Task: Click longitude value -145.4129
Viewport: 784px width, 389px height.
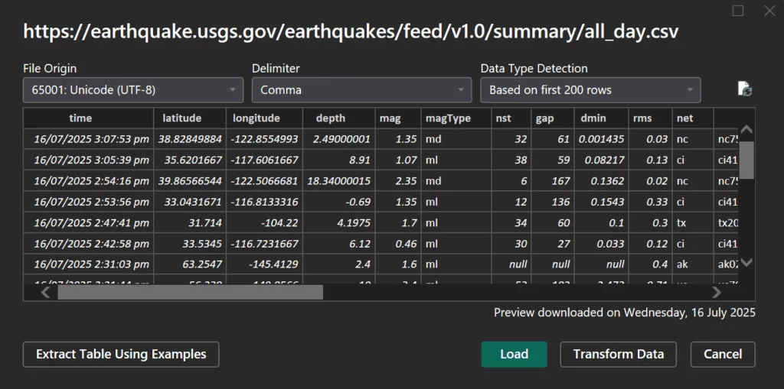Action: (x=264, y=264)
